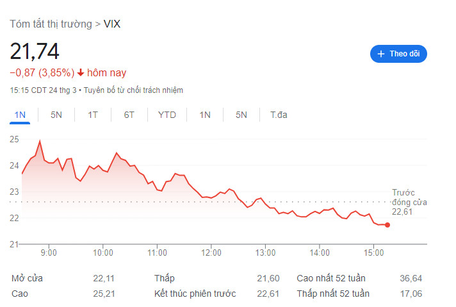Select the underlined 1N one-day tab
Image resolution: width=456 pixels, height=307 pixels.
tap(20, 115)
